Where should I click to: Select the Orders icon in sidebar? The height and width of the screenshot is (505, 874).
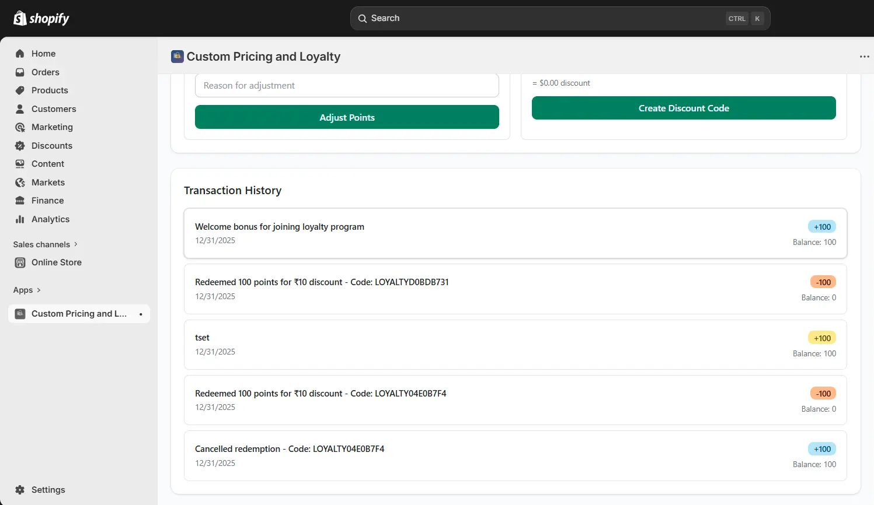[20, 72]
